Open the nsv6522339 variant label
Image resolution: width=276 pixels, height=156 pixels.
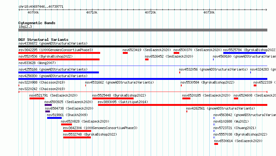tap(265, 82)
